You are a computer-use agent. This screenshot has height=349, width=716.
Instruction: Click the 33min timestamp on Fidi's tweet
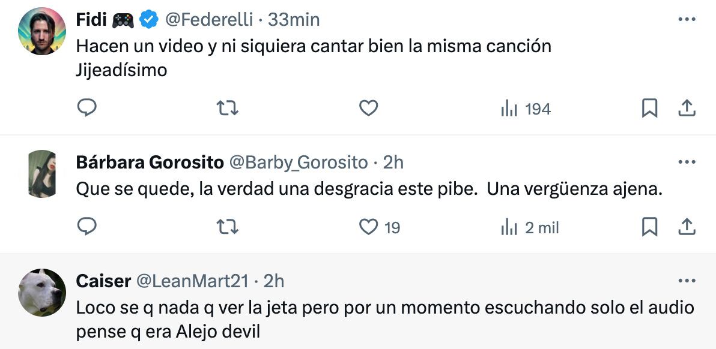coord(297,19)
